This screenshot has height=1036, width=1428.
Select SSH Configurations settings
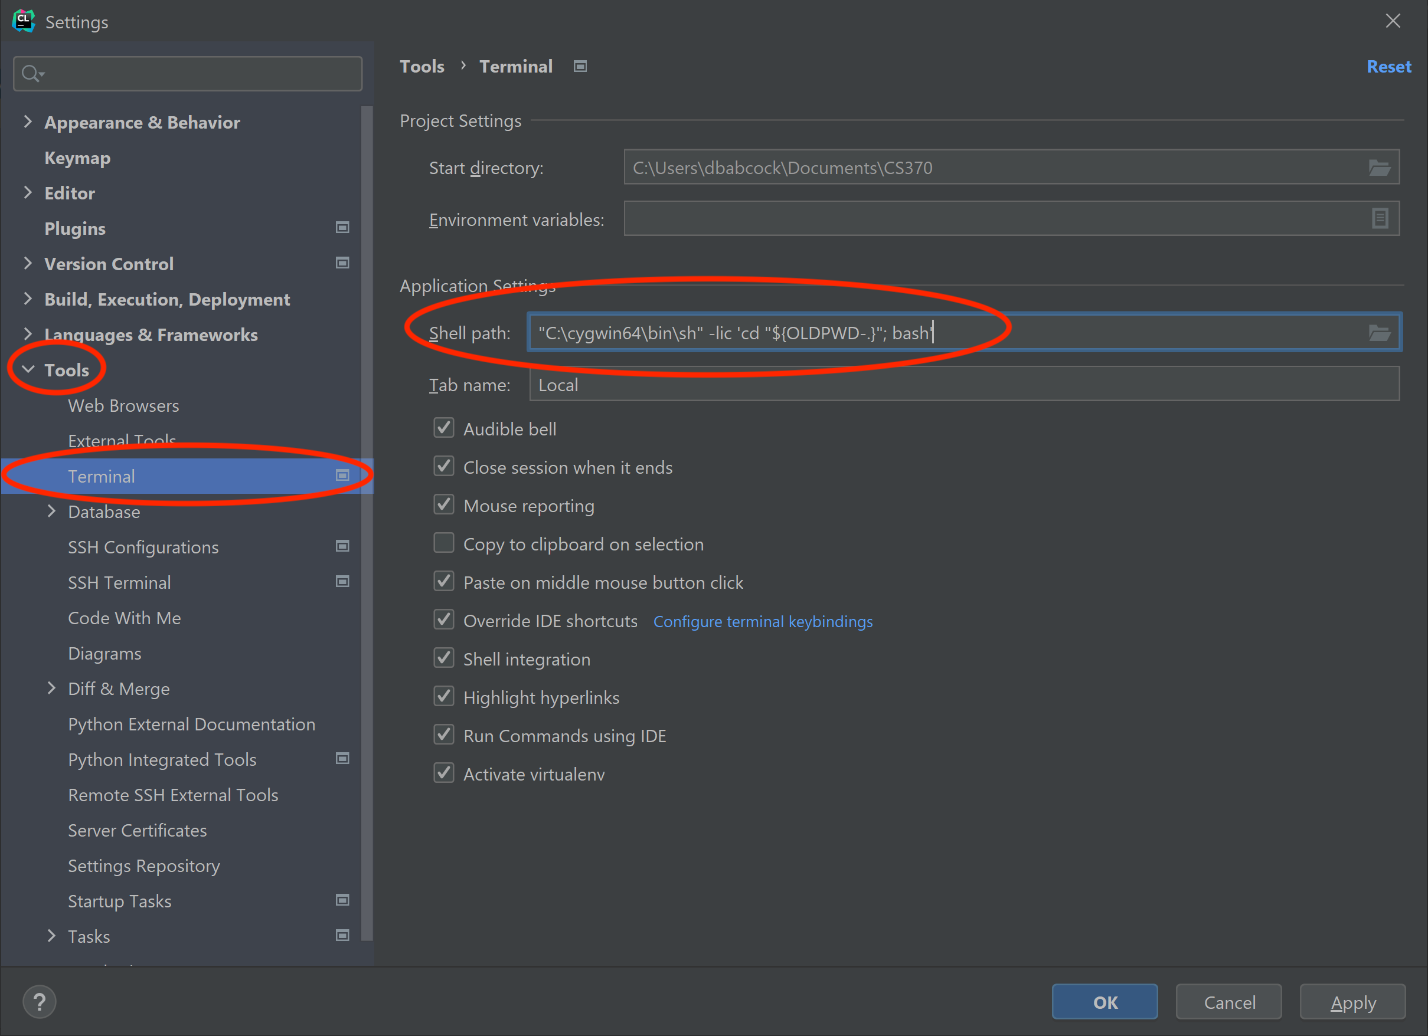(x=143, y=547)
